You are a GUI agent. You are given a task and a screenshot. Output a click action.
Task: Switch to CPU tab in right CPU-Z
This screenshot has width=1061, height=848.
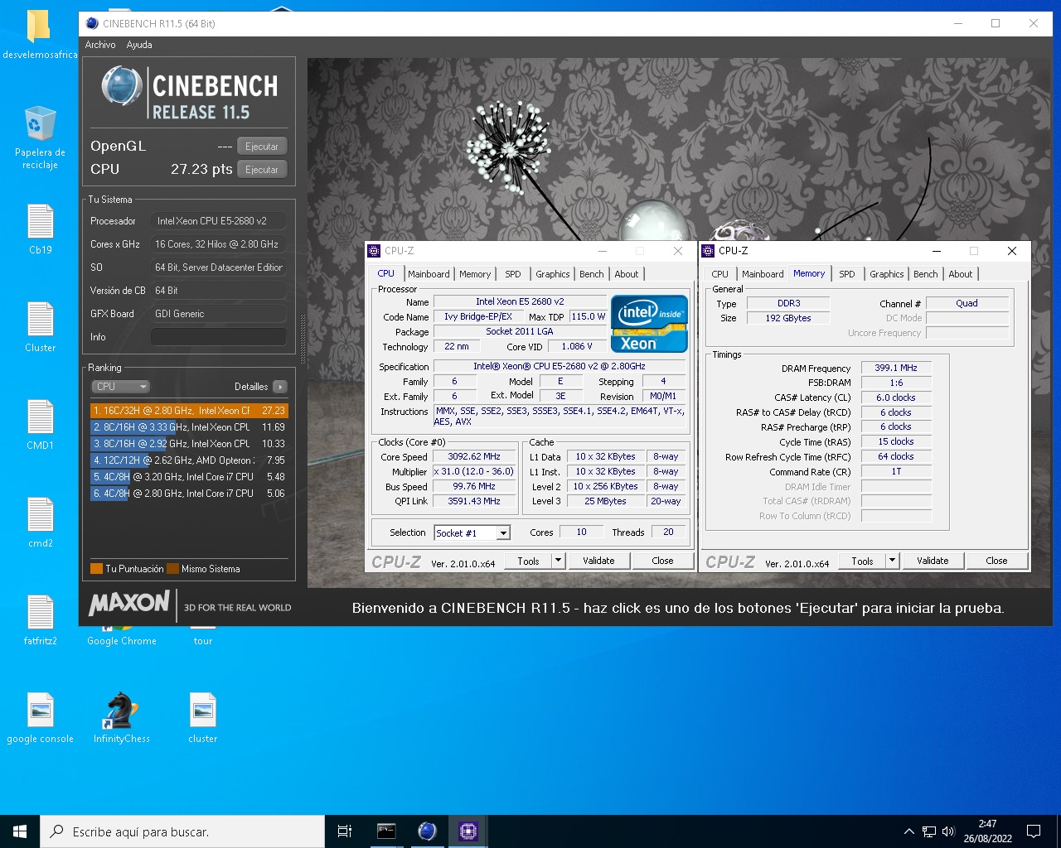pos(719,274)
